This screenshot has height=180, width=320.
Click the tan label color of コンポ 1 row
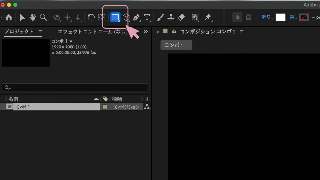coord(105,107)
